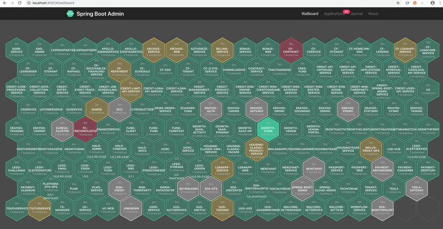Viewport: 443px width, 229px height.
Task: Select the red CF-CONTRACT hexagon
Action: point(291,50)
